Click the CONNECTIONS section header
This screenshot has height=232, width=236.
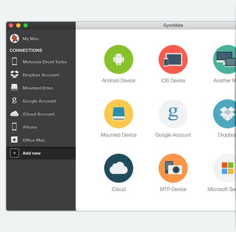point(26,50)
